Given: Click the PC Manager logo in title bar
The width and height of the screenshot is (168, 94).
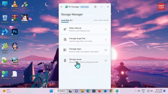Looking at the screenshot, I should [x=66, y=7].
